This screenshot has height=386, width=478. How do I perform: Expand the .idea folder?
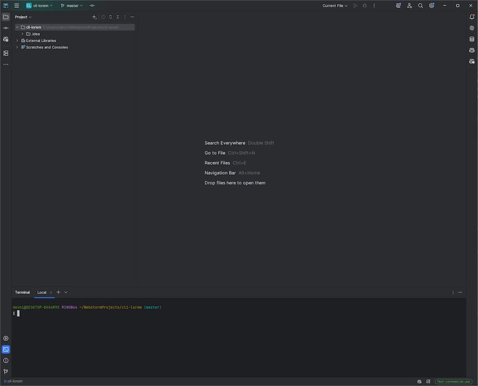(22, 34)
